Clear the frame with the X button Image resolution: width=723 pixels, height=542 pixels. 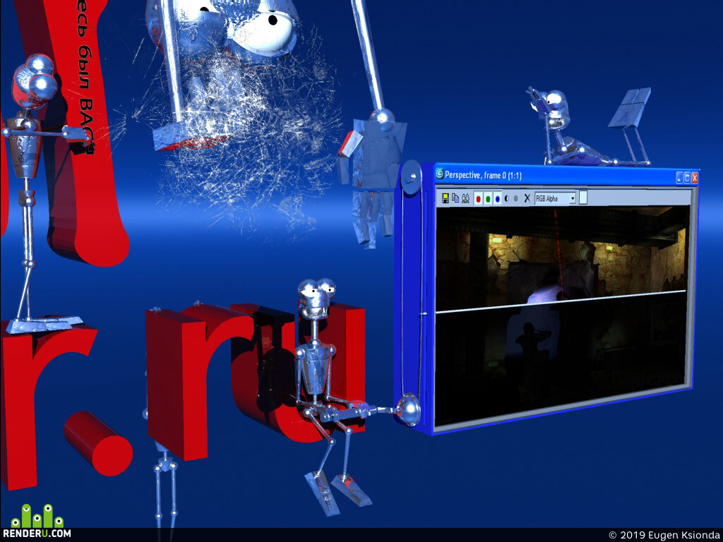coord(527,198)
